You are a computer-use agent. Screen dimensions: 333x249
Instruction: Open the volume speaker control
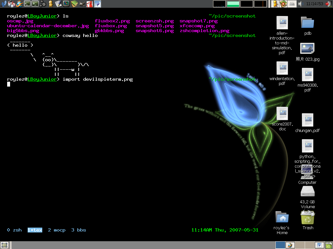tap(300, 4)
